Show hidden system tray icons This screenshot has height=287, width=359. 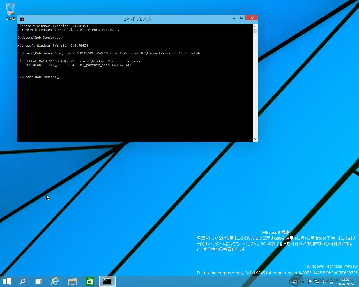[303, 282]
